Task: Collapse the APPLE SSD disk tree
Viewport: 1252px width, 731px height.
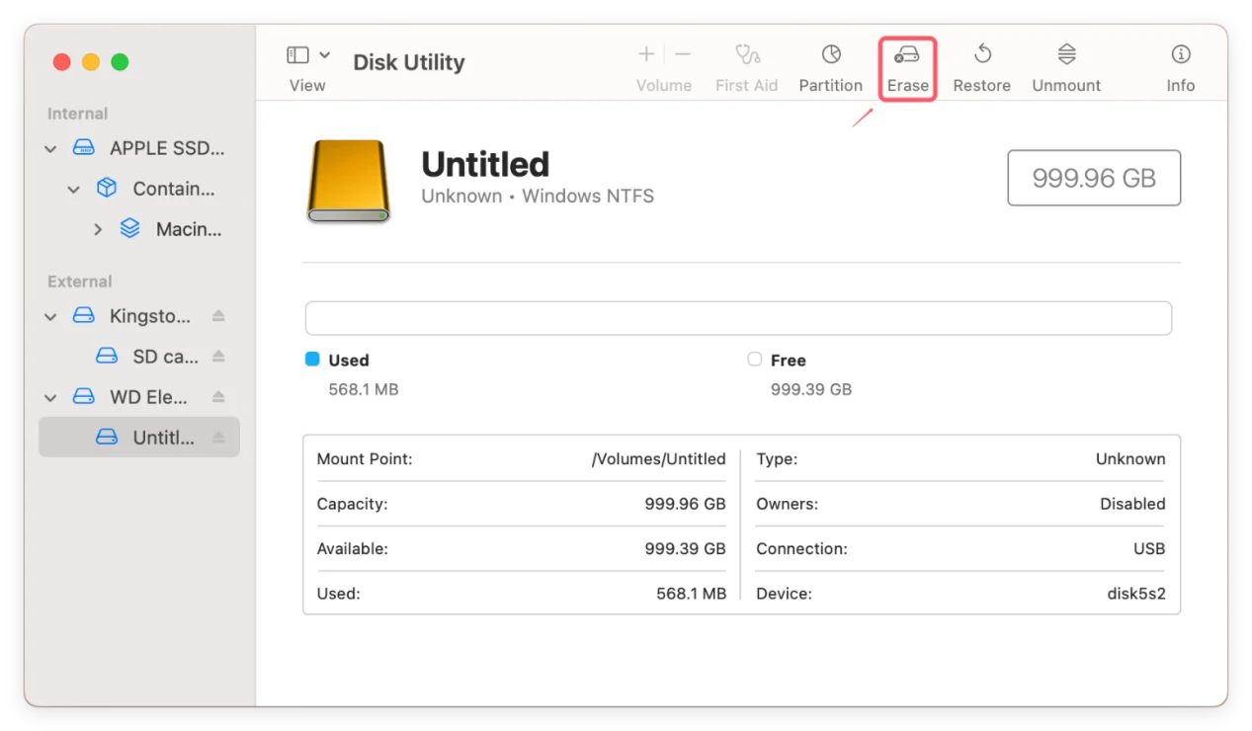Action: click(51, 148)
